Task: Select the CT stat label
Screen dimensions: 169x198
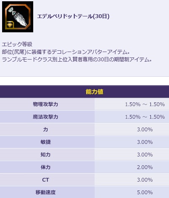Action: (x=45, y=180)
